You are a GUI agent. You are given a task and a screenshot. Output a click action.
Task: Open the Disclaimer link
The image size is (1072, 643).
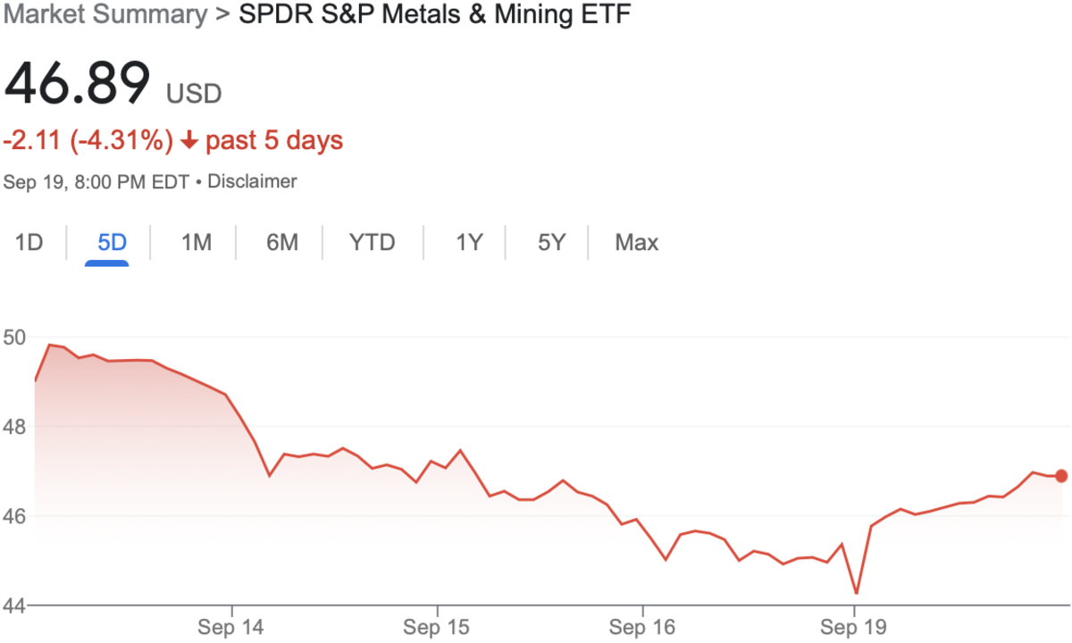point(252,181)
